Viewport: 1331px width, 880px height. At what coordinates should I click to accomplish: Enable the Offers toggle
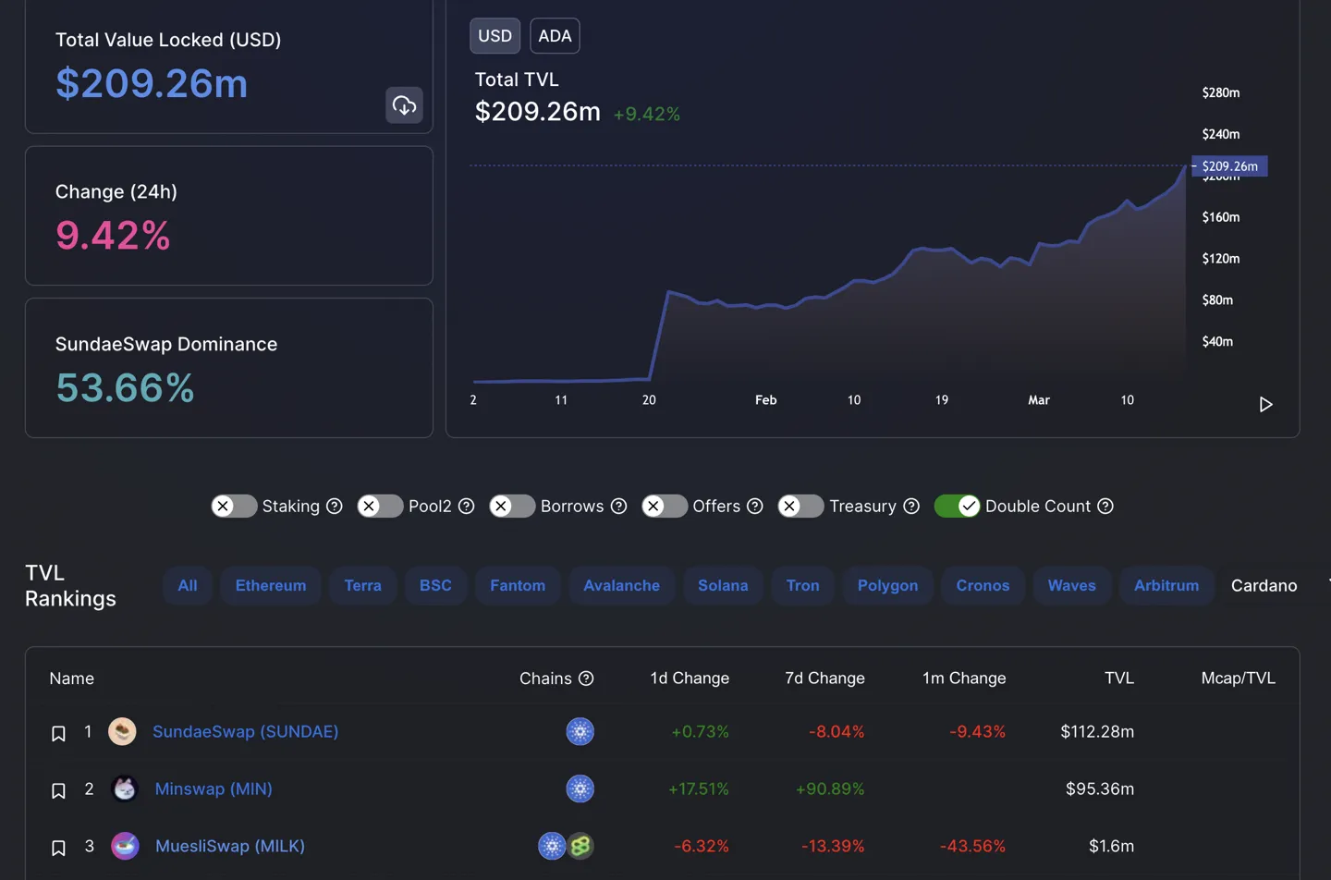pyautogui.click(x=665, y=506)
